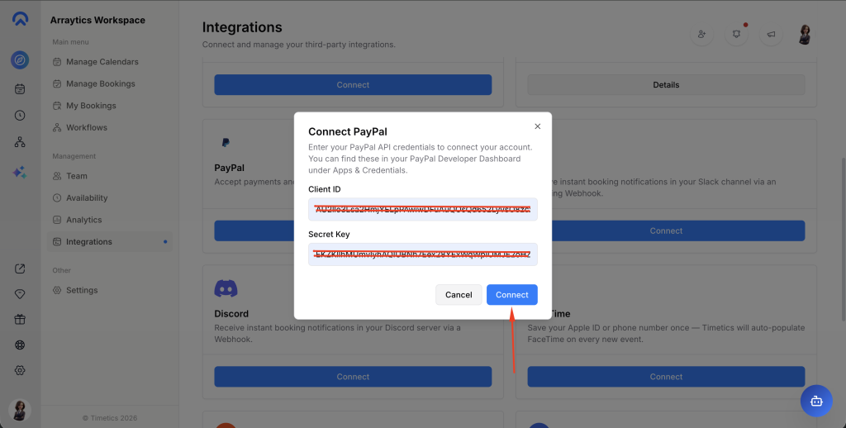Screen dimensions: 846x428
Task: Focus the Secret Key field
Action: pyautogui.click(x=422, y=254)
